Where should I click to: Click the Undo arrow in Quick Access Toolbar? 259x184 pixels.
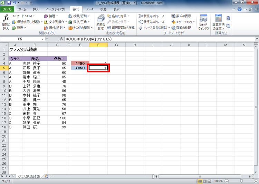pyautogui.click(x=15, y=3)
